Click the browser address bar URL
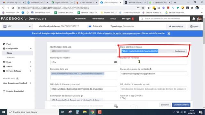Viewport: 205px width, 115px height. coord(55,8)
